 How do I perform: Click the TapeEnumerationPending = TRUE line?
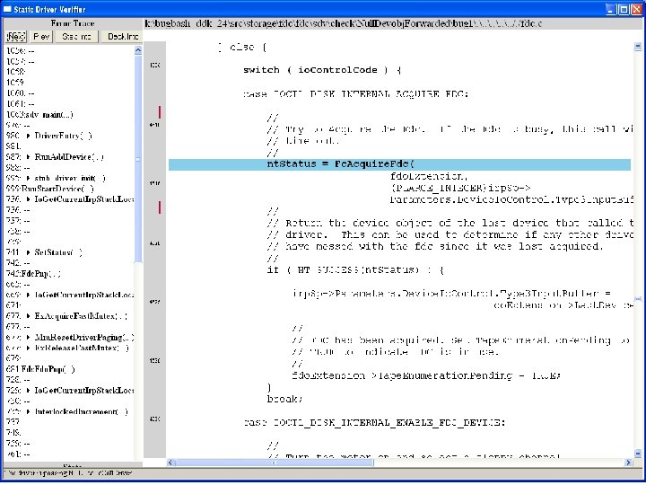click(x=426, y=375)
